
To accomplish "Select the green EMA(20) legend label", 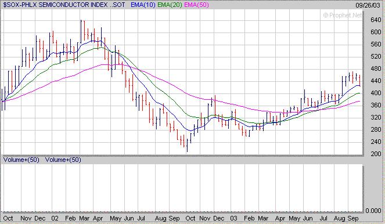I will coord(170,5).
